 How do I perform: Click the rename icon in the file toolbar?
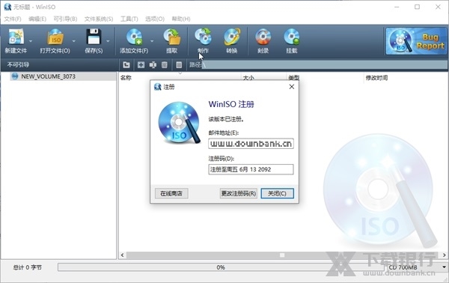pyautogui.click(x=153, y=65)
